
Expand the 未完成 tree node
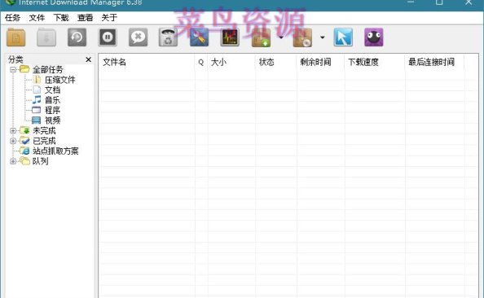pos(13,130)
